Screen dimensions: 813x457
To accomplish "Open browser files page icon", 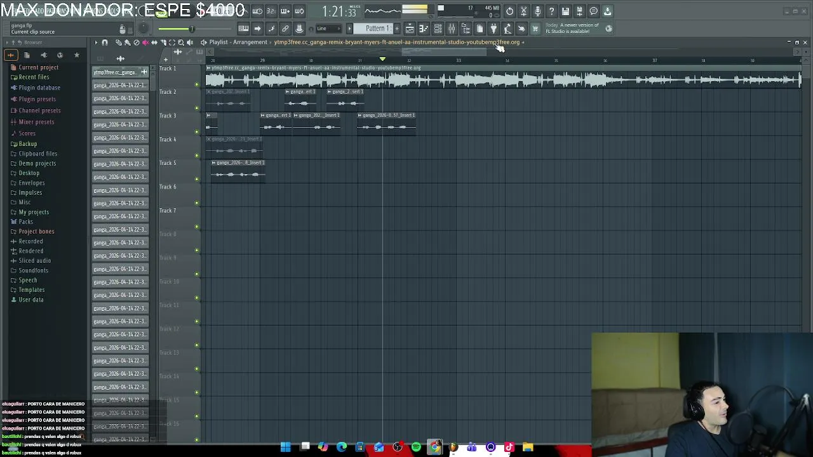I will click(x=27, y=55).
